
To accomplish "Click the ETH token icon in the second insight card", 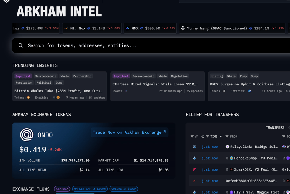I will (126, 91).
